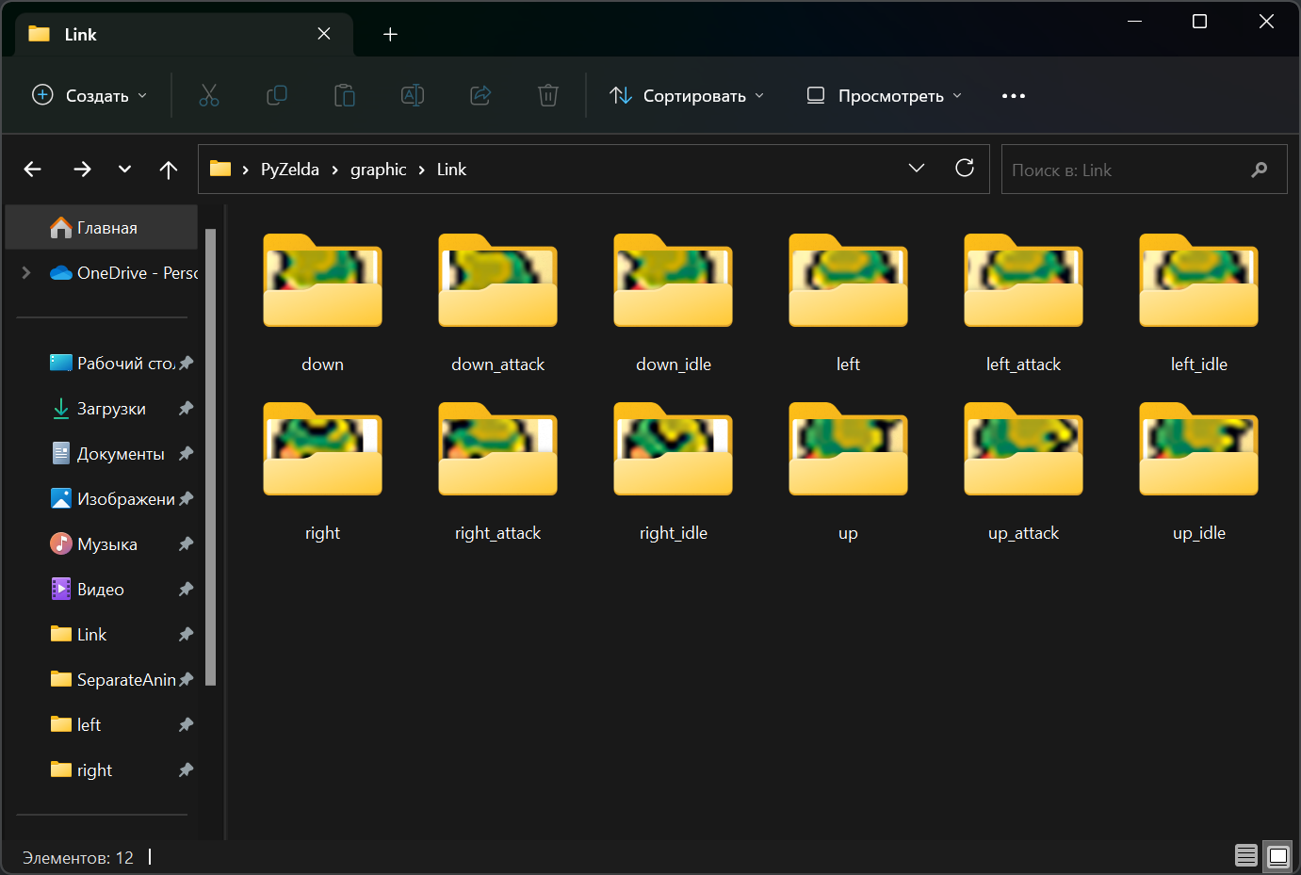Expand the OneDrive tree node

[x=26, y=272]
